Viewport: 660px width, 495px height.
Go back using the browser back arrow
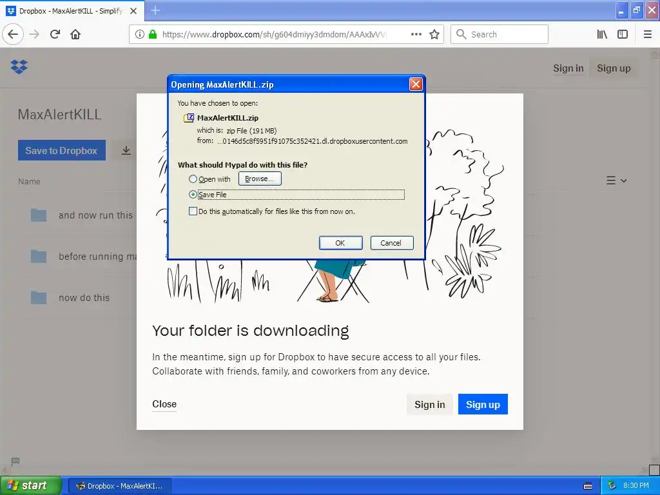(13, 34)
